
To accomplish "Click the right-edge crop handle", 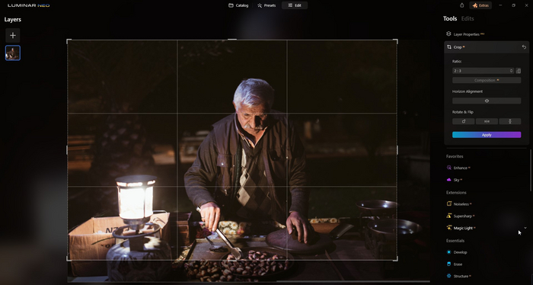I will [397, 150].
